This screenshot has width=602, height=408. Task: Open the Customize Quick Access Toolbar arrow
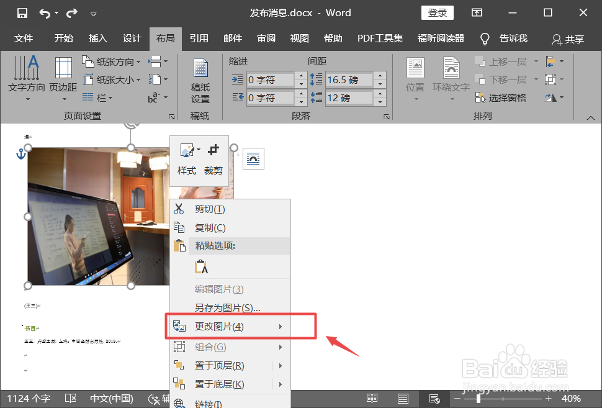pyautogui.click(x=93, y=14)
